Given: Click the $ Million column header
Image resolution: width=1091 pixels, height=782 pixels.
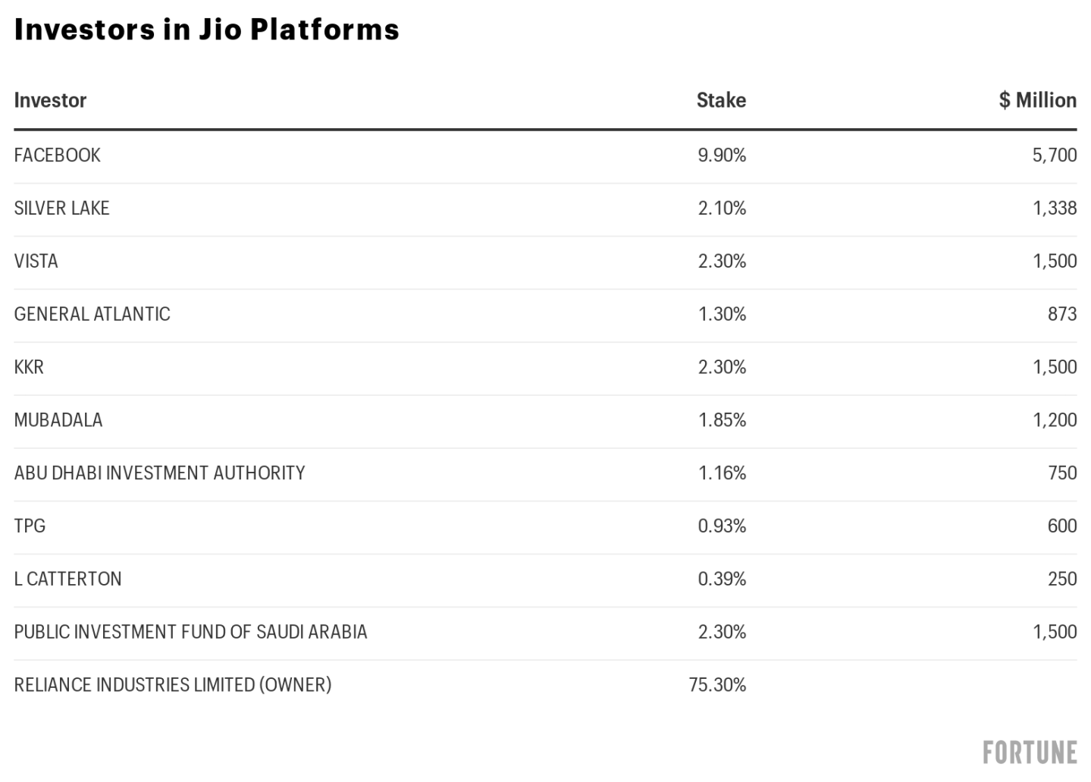Looking at the screenshot, I should click(x=1037, y=100).
